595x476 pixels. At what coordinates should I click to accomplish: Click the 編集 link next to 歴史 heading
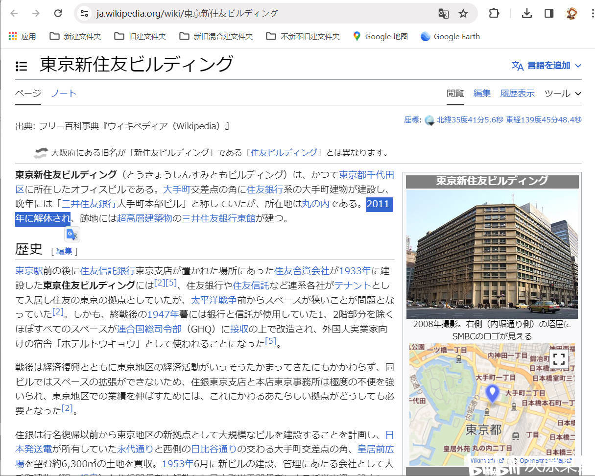pyautogui.click(x=64, y=251)
